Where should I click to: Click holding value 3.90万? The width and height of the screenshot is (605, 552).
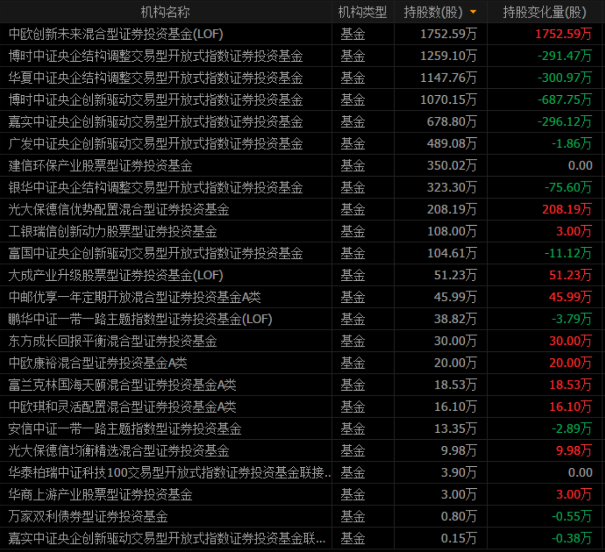tap(459, 473)
